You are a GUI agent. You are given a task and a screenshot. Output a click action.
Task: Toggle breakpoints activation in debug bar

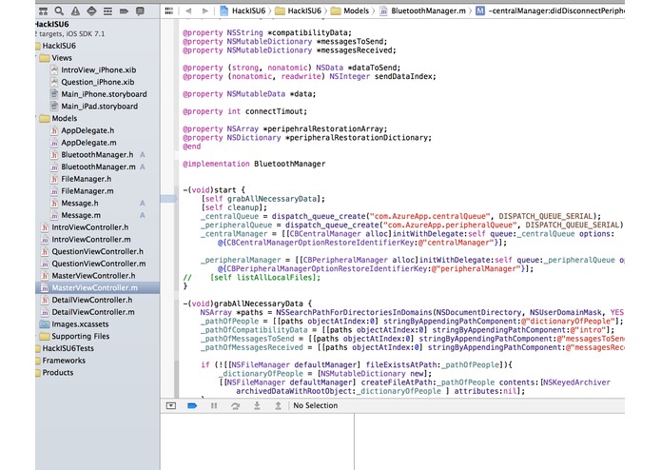[192, 405]
